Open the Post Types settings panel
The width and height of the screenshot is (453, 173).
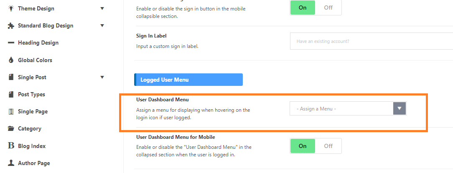click(31, 94)
